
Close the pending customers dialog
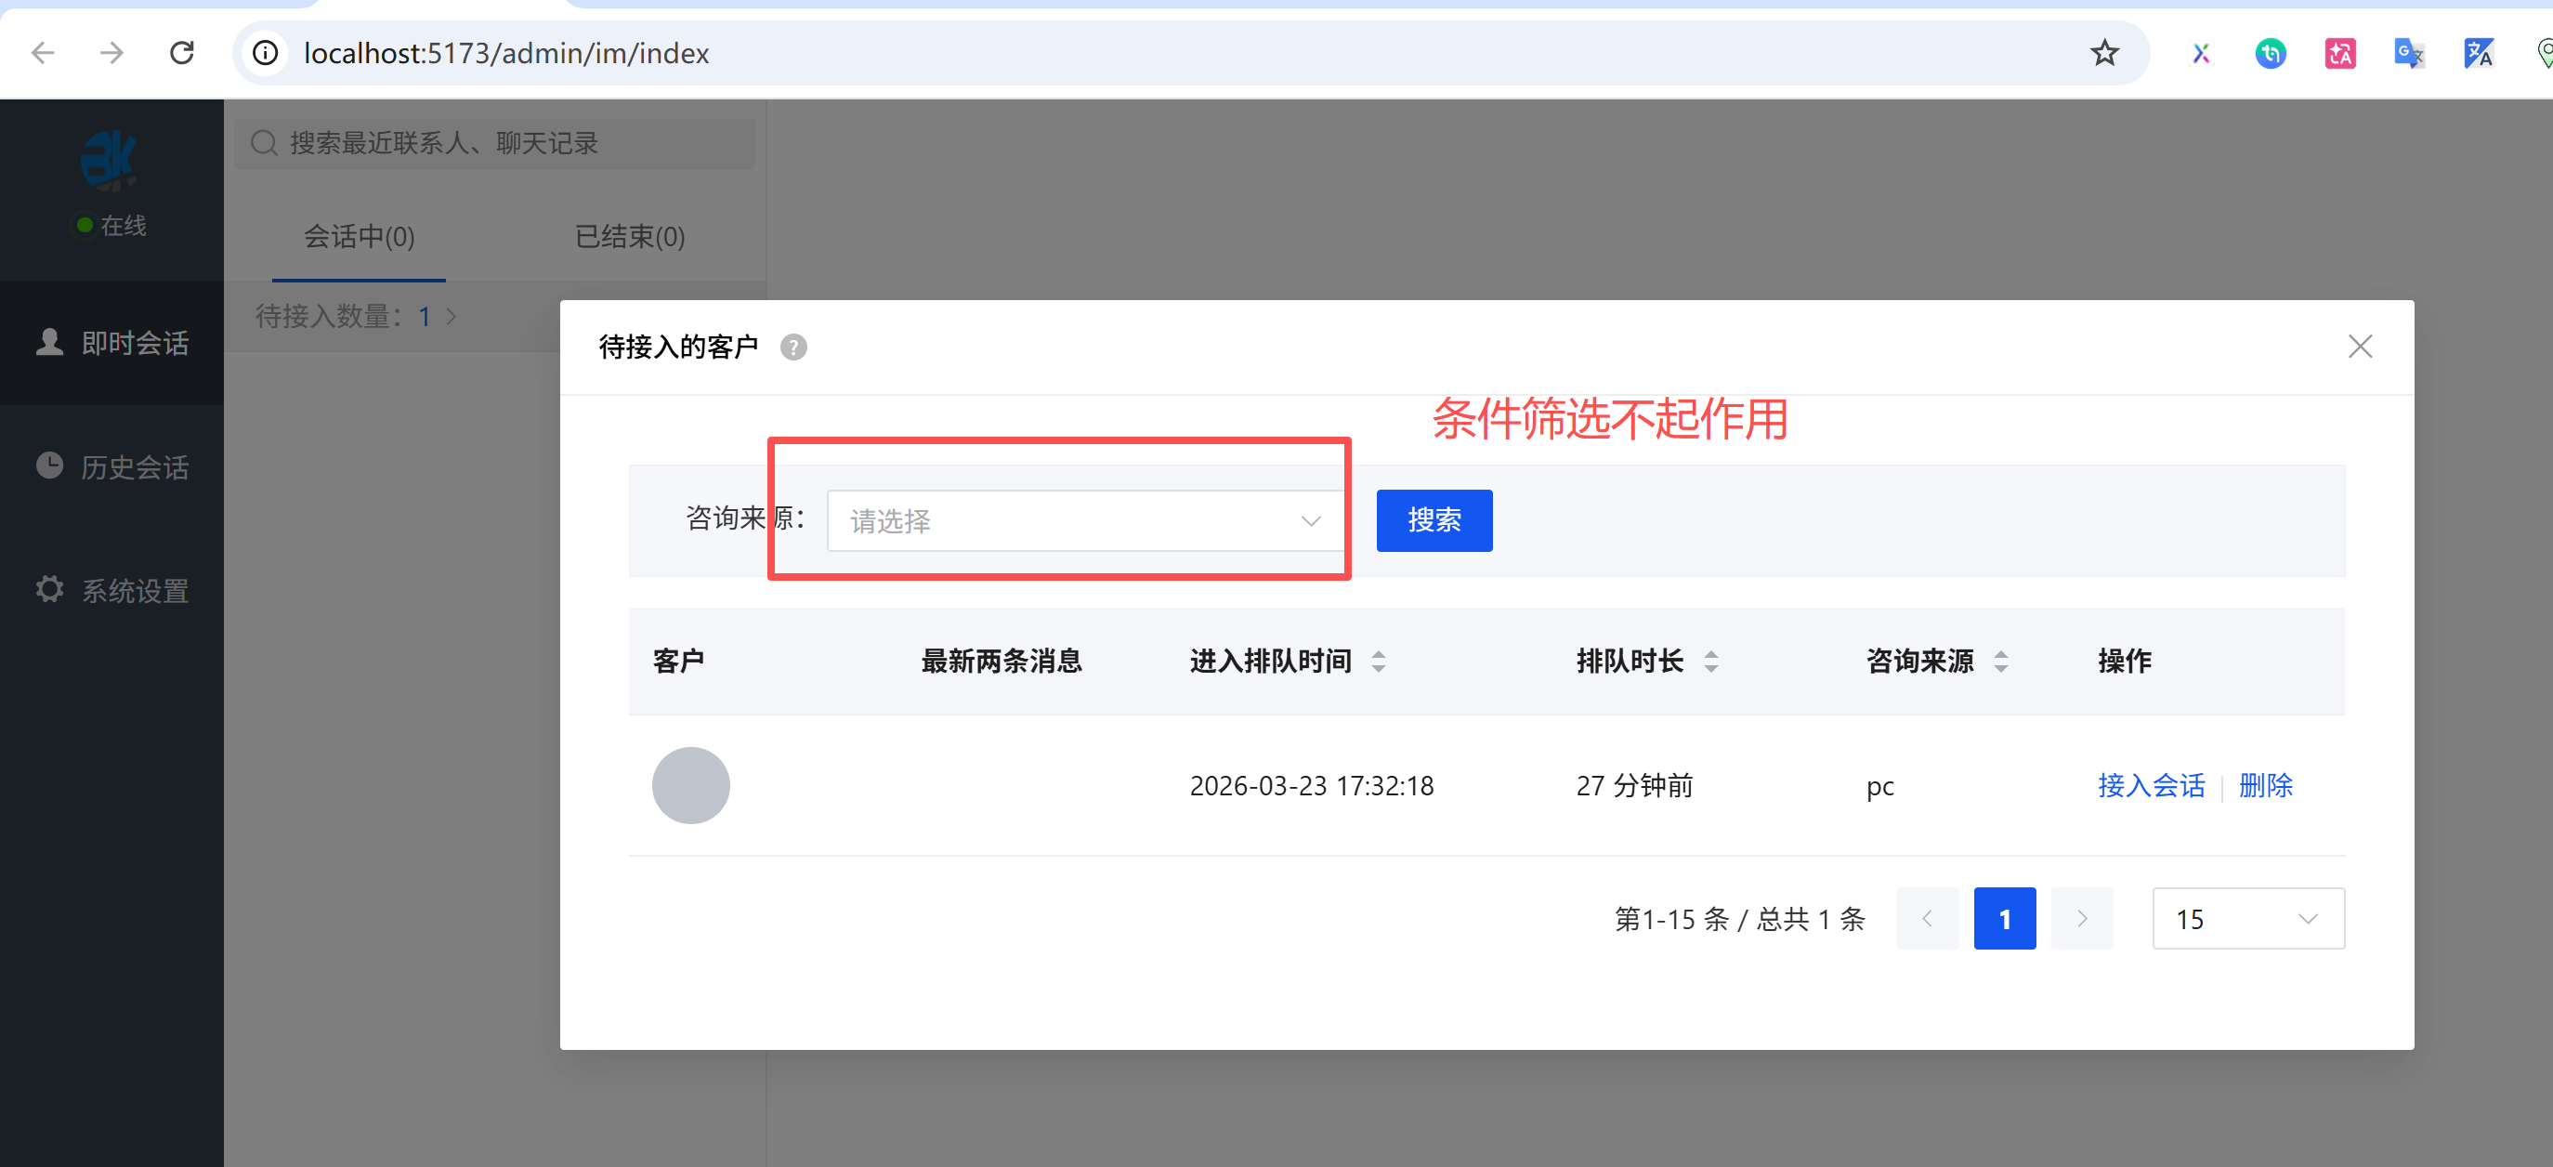click(x=2360, y=347)
